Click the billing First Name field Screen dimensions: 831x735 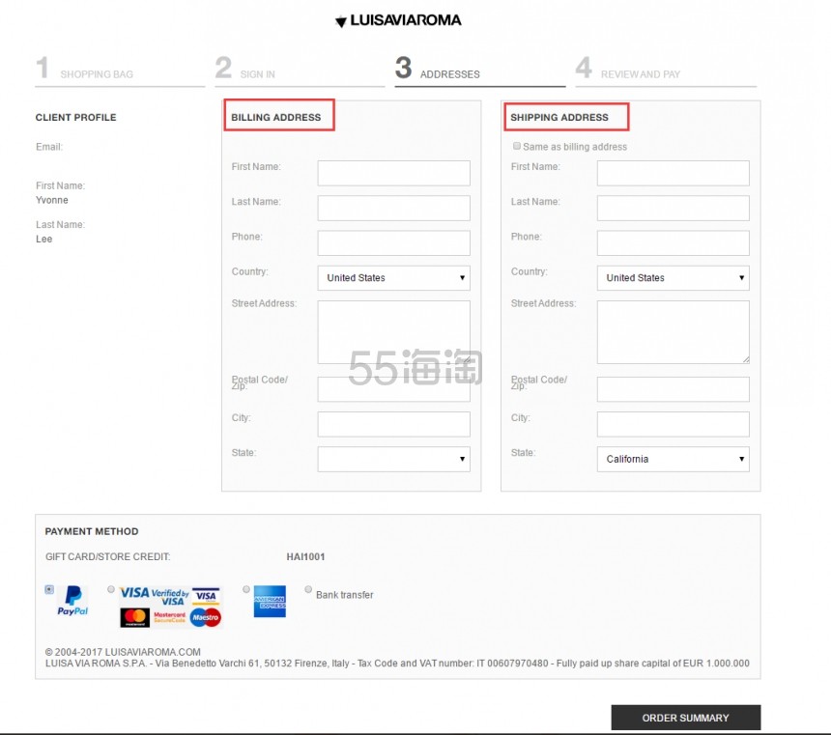point(393,173)
